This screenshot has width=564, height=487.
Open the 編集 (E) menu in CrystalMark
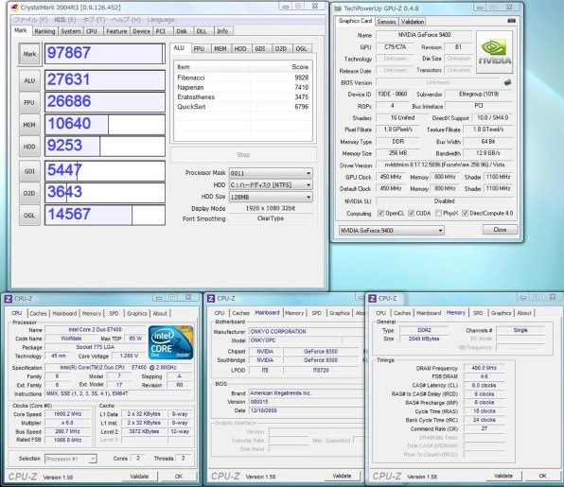click(64, 20)
